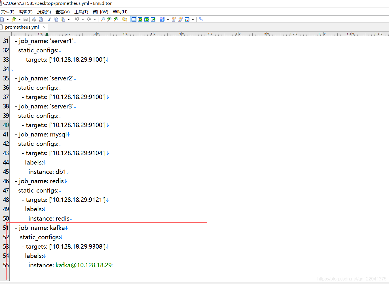Open the 工具(T) menu
The height and width of the screenshot is (284, 389).
[81, 12]
